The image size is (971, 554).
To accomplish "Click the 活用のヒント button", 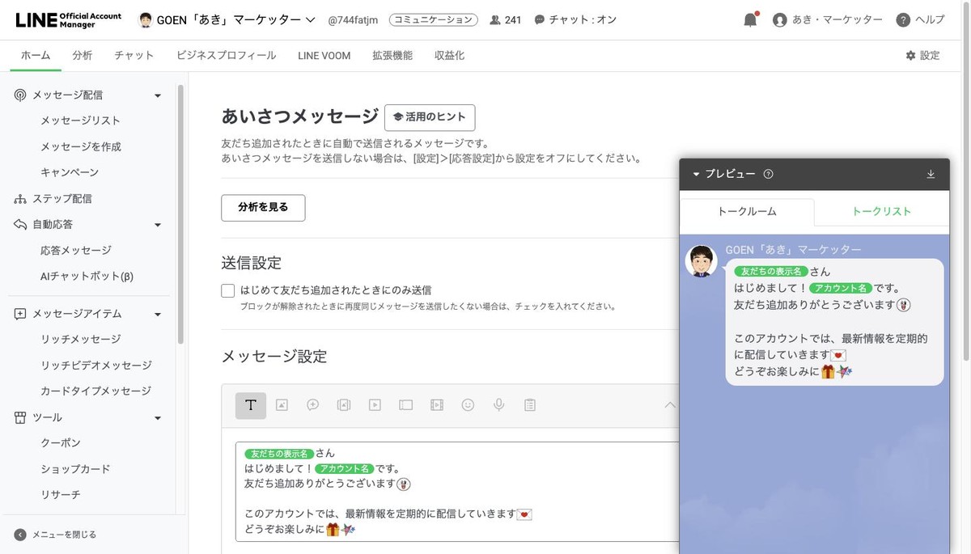I will pyautogui.click(x=430, y=117).
